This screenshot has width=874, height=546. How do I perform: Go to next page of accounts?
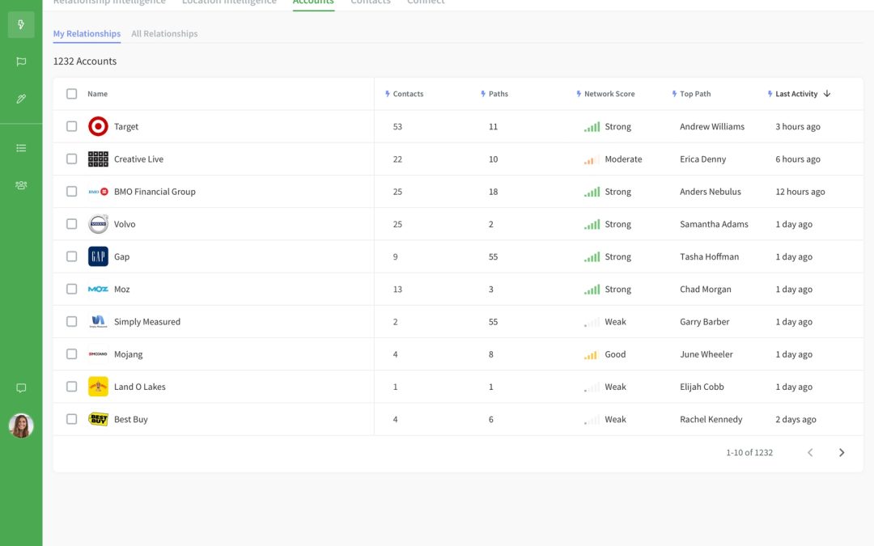click(x=842, y=452)
